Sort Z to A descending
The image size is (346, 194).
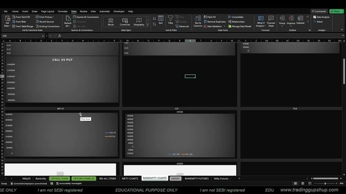(x=154, y=24)
